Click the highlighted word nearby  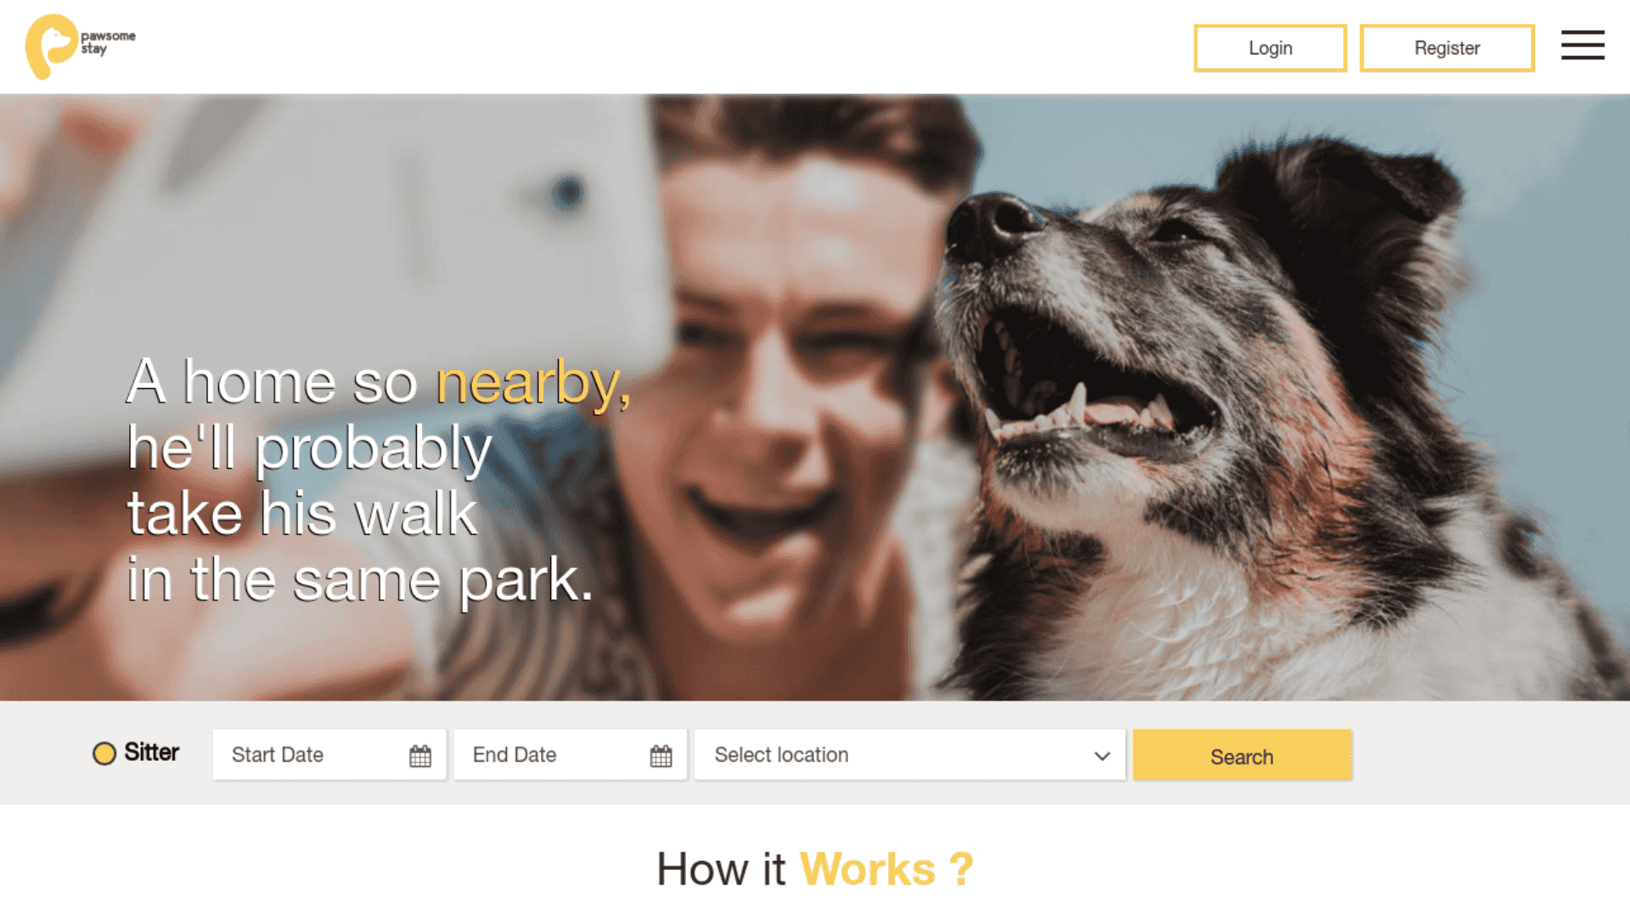click(533, 383)
